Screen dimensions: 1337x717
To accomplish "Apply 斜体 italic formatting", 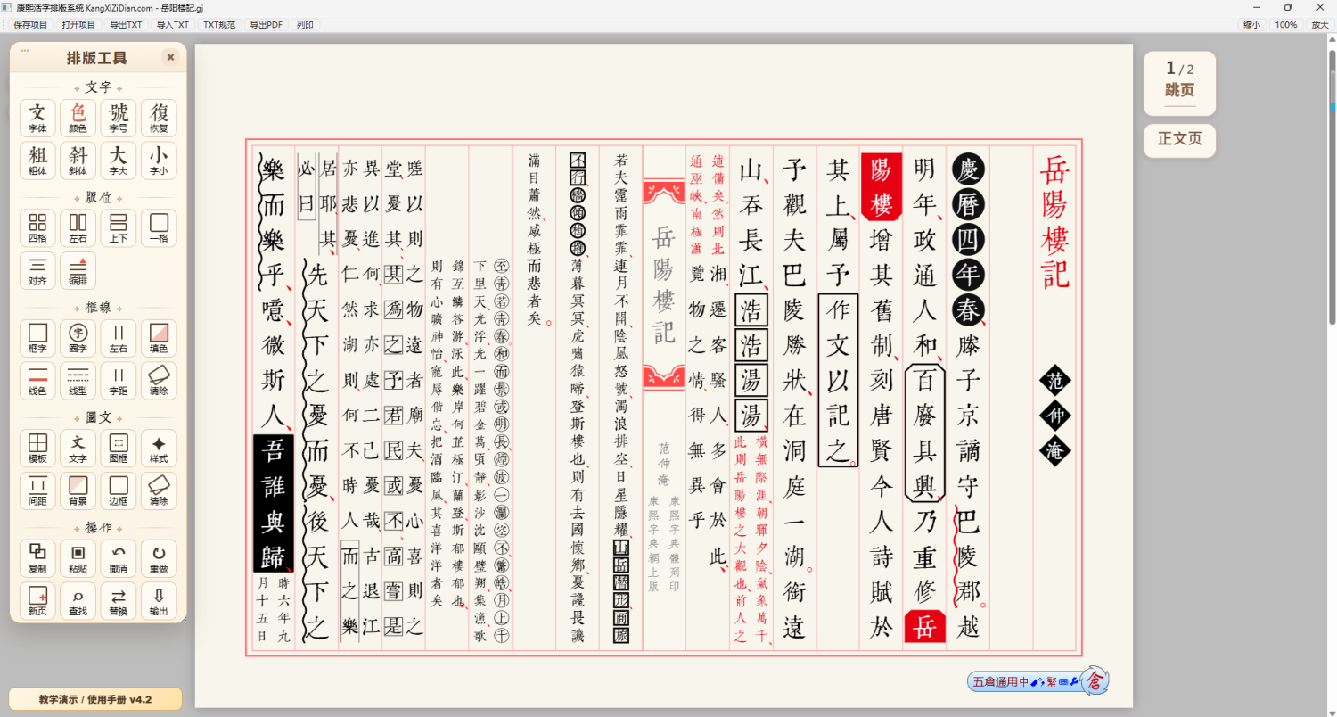I will 78,161.
